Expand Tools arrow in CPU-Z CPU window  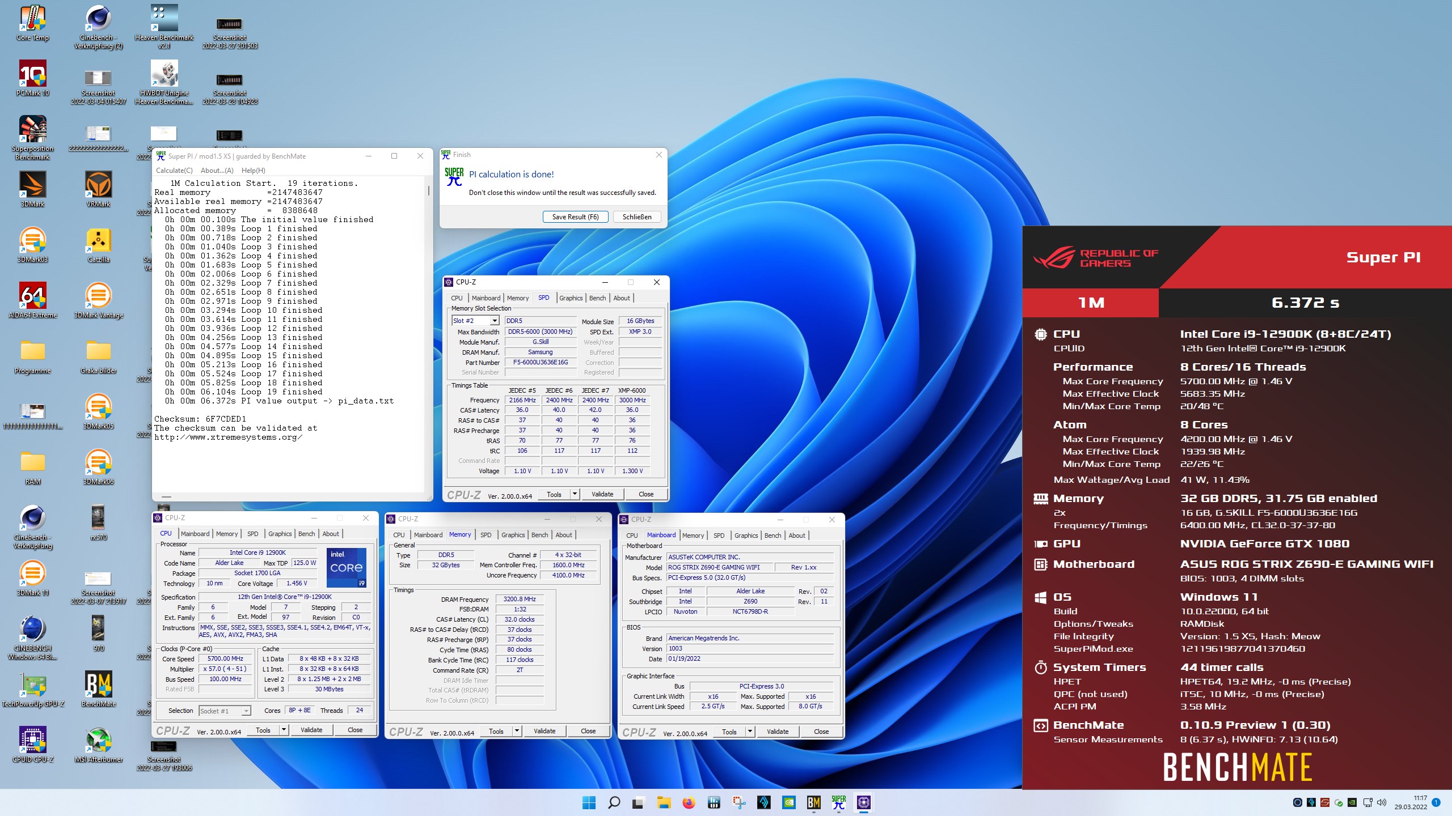284,730
